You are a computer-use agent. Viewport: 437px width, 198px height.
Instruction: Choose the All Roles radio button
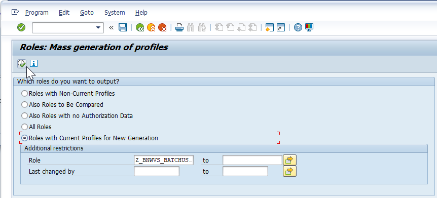point(24,127)
